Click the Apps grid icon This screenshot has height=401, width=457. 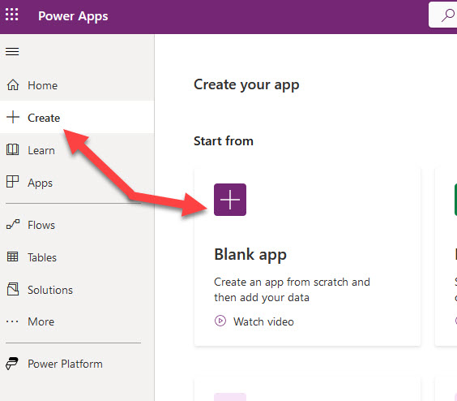pos(12,182)
